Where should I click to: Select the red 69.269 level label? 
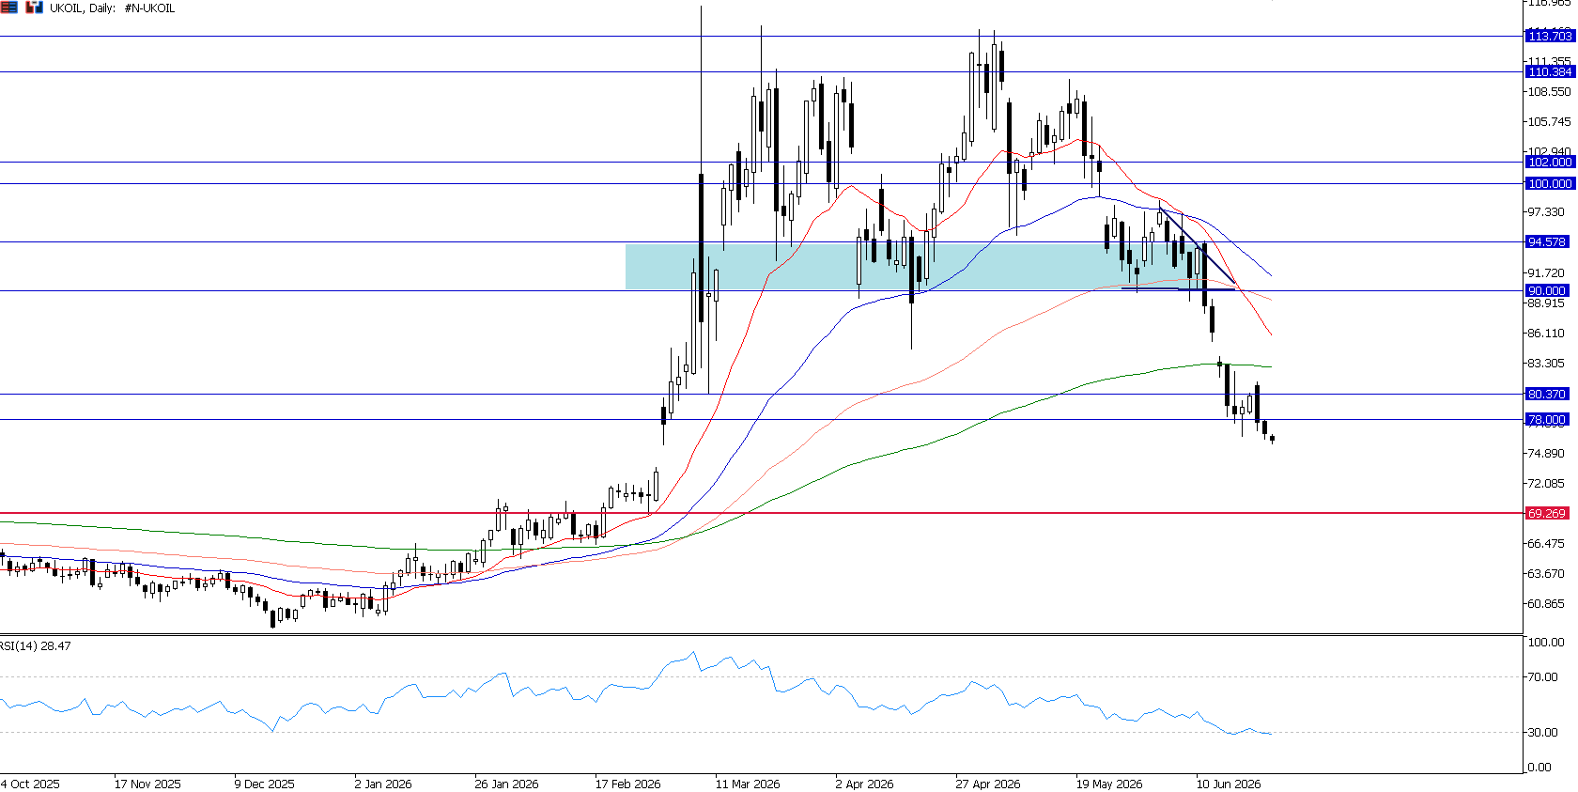pos(1547,513)
